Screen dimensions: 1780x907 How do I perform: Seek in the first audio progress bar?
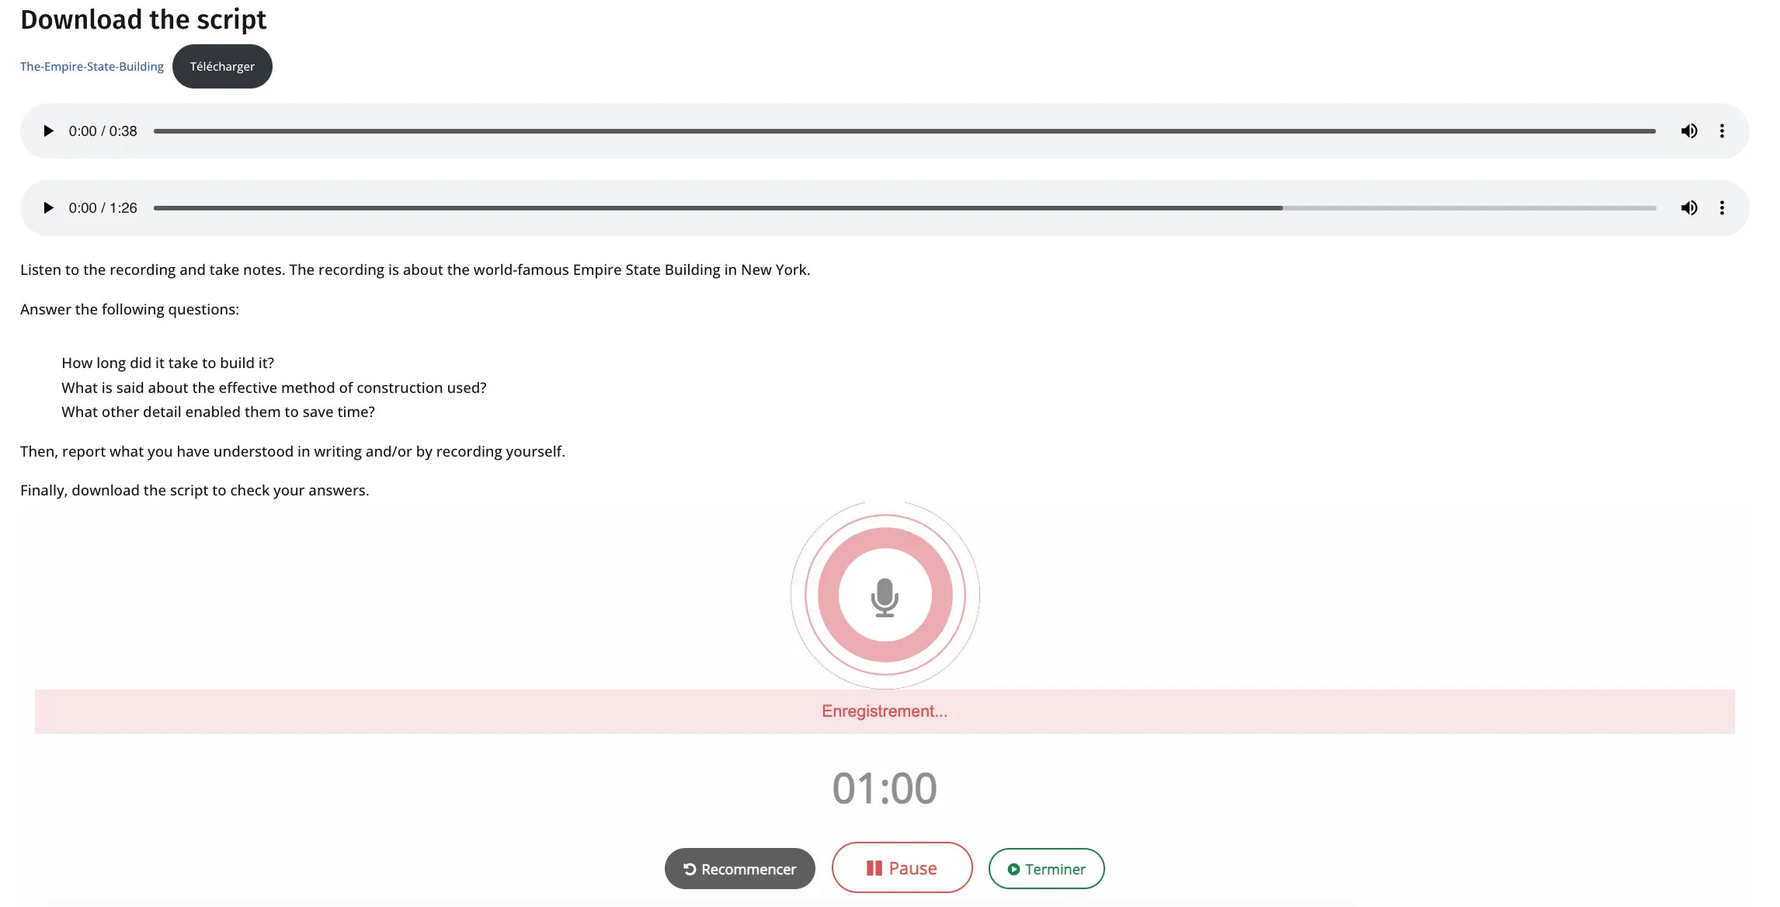904,131
